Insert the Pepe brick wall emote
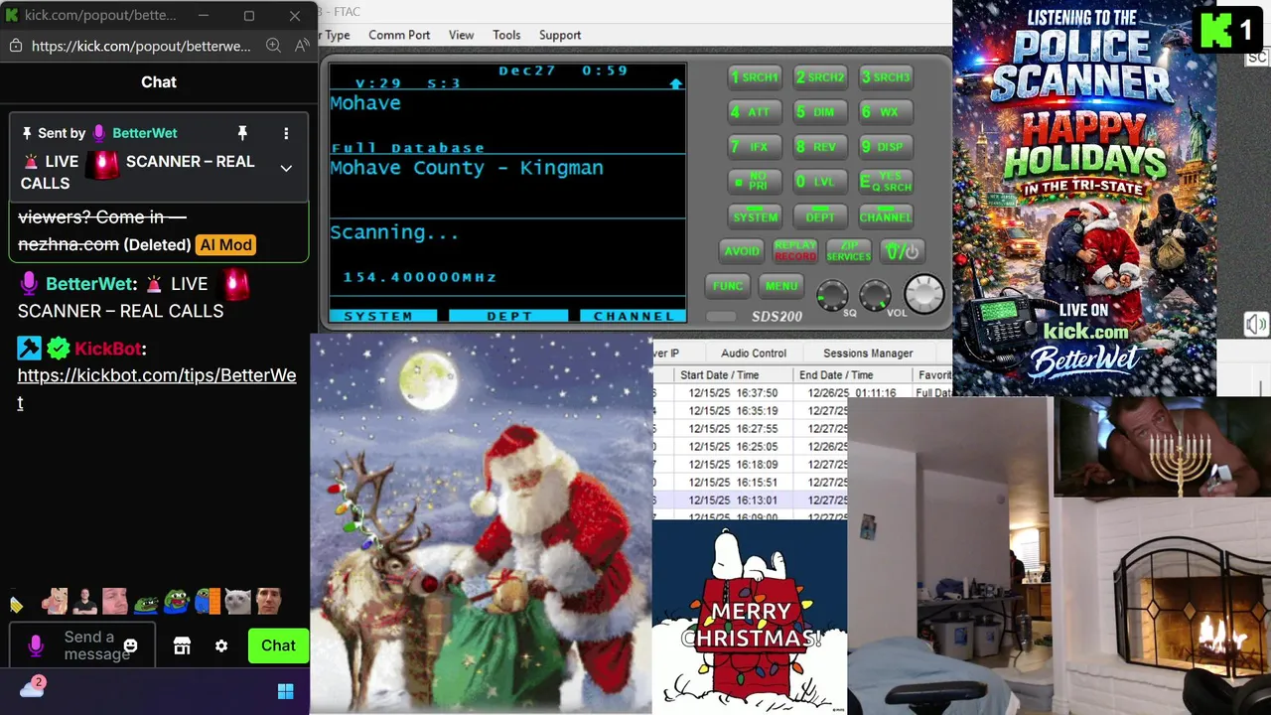Viewport: 1271px width, 715px height. 207,601
